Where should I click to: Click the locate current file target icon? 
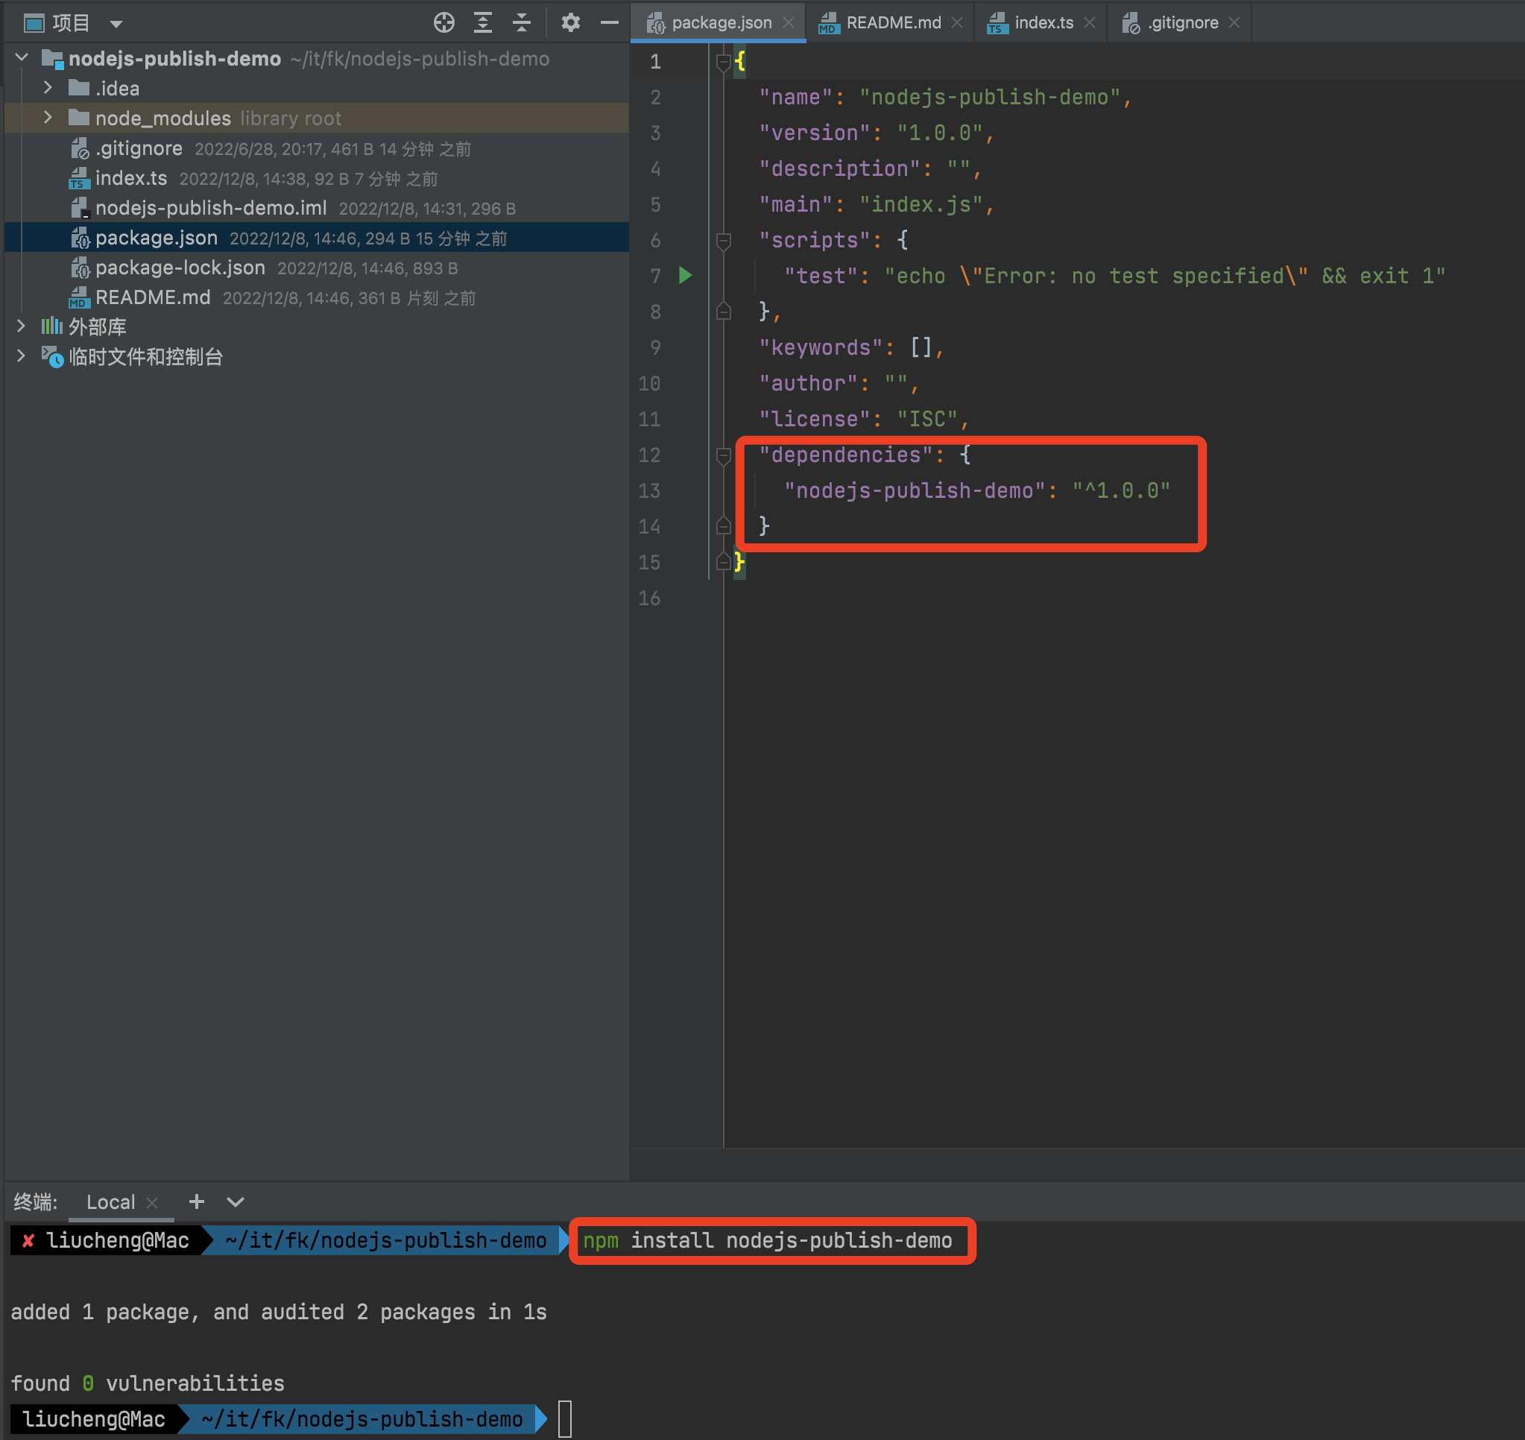(x=443, y=23)
